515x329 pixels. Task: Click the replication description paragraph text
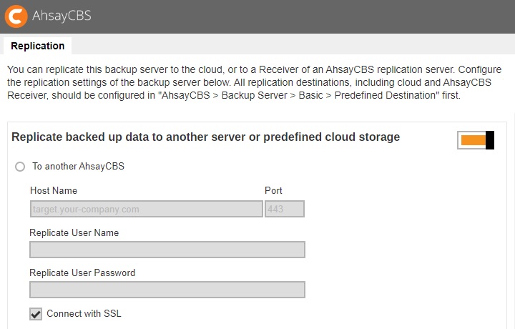tap(250, 82)
